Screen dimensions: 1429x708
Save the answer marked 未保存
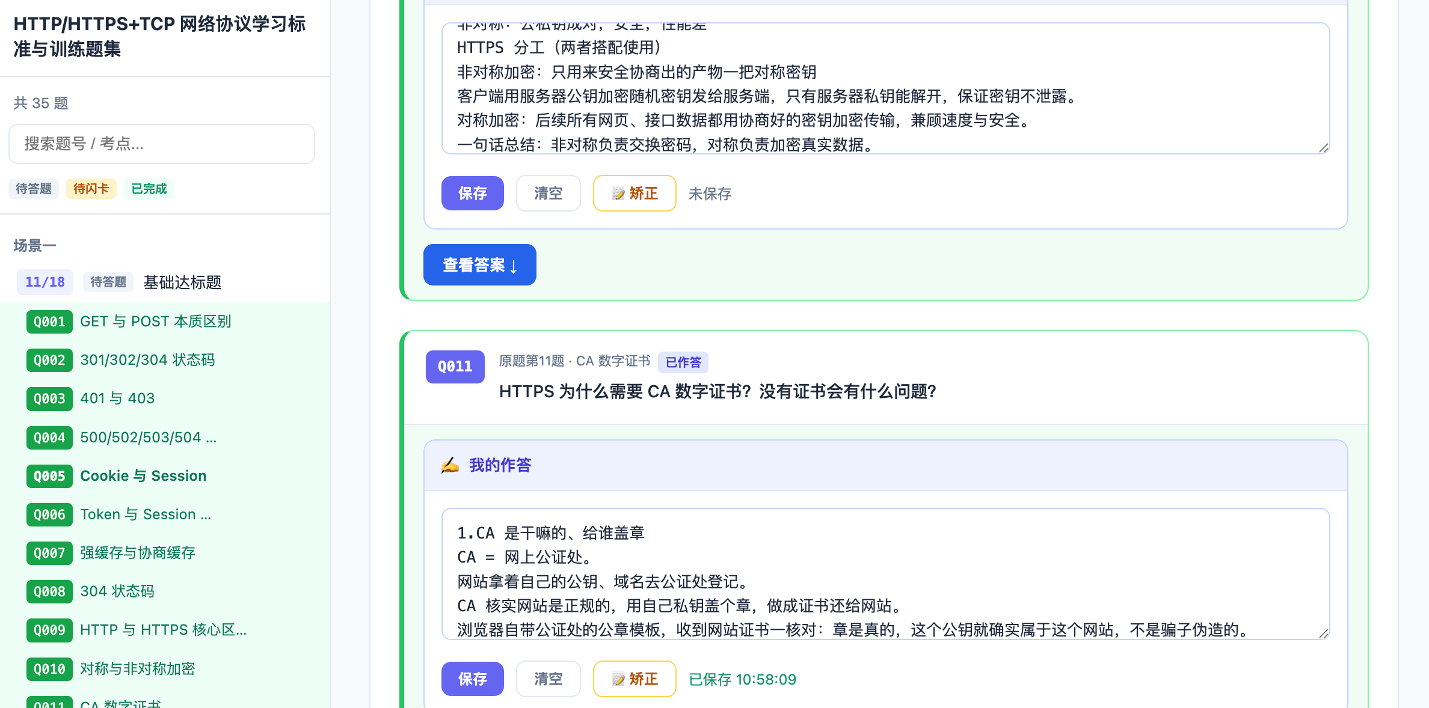(473, 194)
